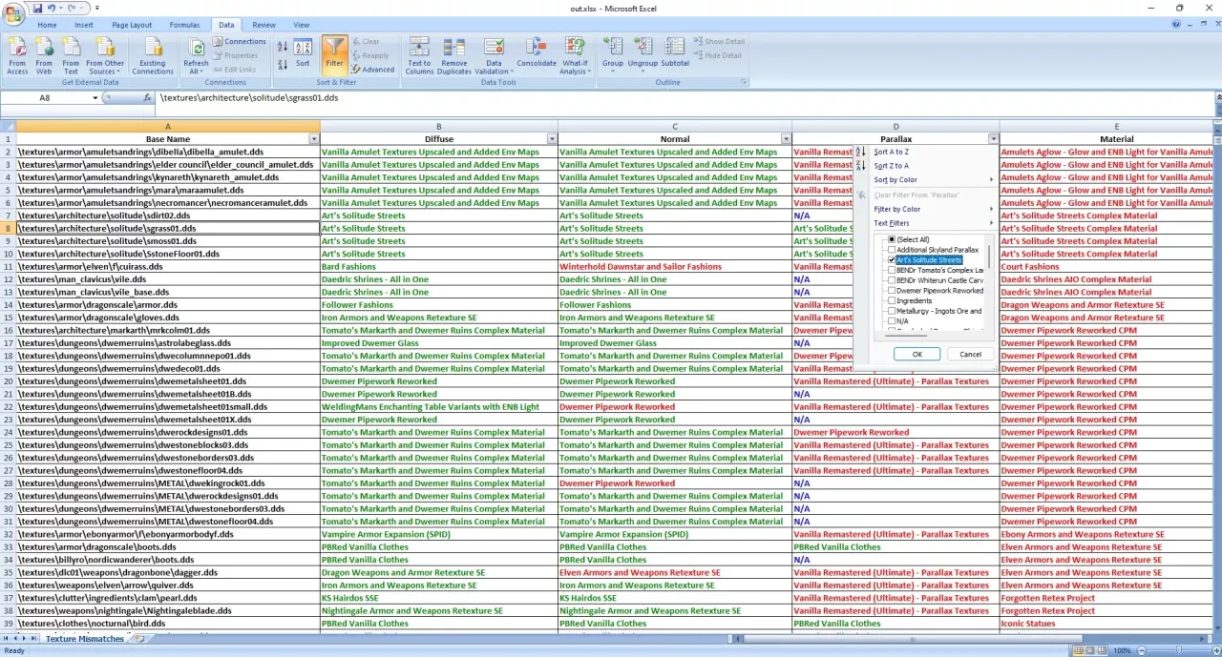Viewport: 1222px width, 657px height.
Task: Sort Z to A ribbon icon
Action: click(x=283, y=64)
